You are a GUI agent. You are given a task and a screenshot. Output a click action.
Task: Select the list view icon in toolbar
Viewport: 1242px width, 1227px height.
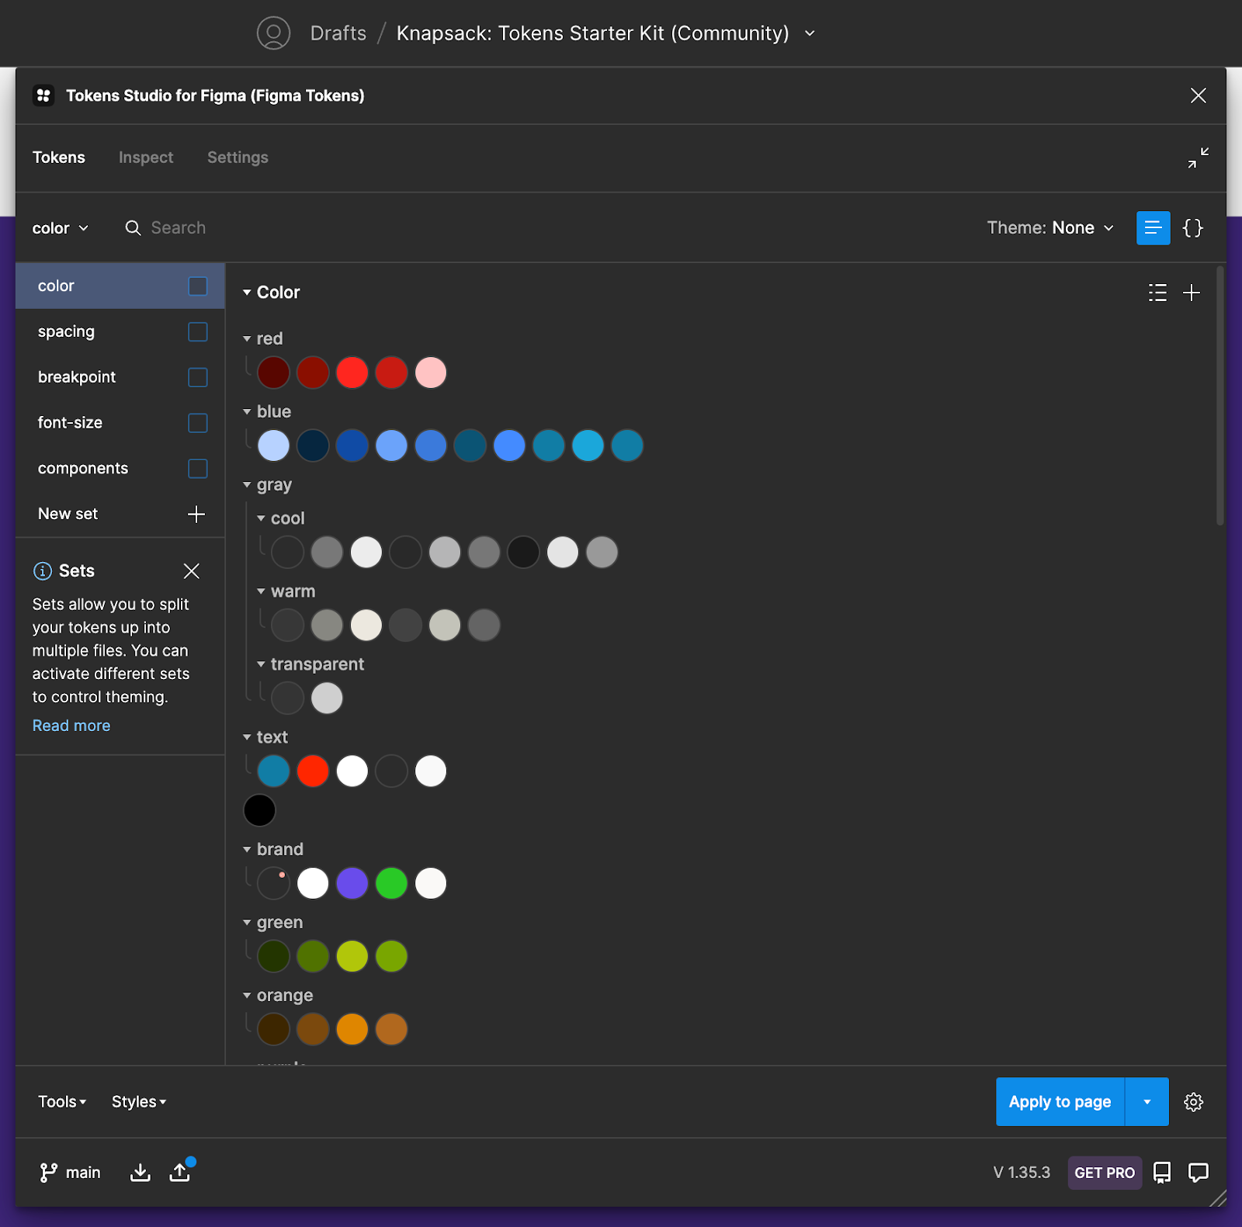point(1153,228)
